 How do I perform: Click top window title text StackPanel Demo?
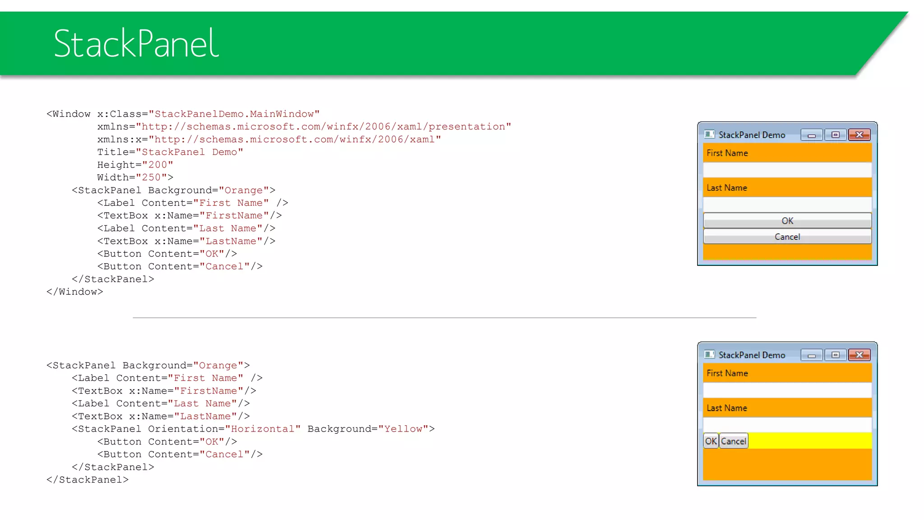[x=752, y=135]
